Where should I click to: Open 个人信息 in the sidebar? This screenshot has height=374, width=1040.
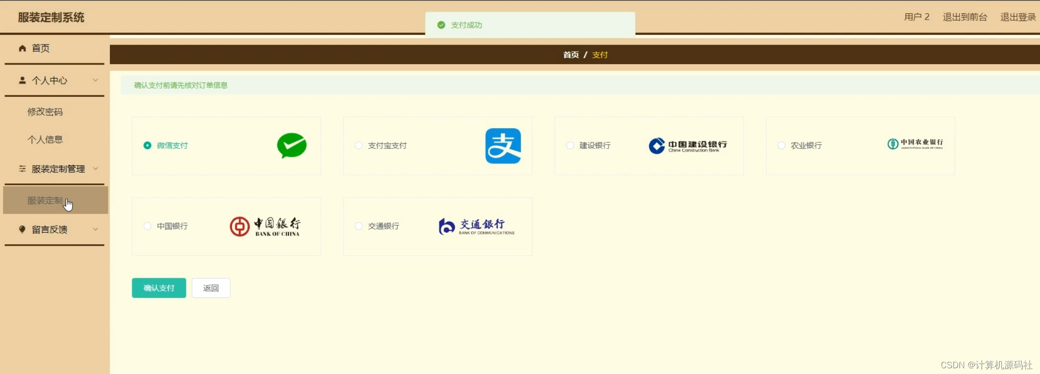(45, 140)
